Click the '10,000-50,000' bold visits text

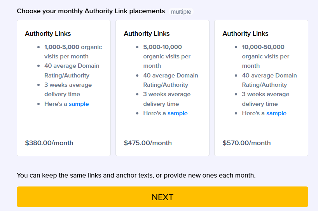(x=263, y=47)
